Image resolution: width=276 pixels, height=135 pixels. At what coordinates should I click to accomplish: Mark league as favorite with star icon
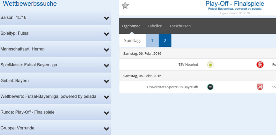click(125, 6)
